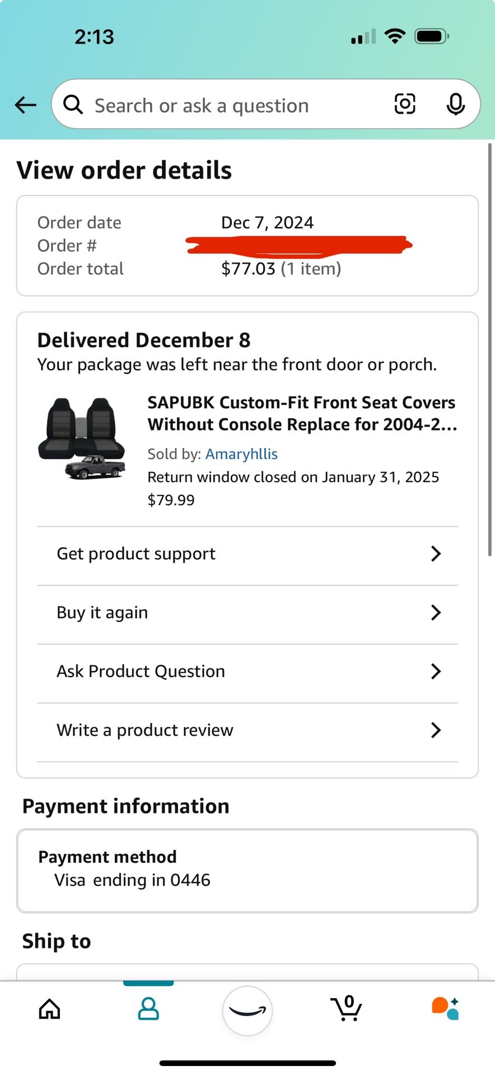495x1075 pixels.
Task: Open the Amaryhllis seller link
Action: 241,454
